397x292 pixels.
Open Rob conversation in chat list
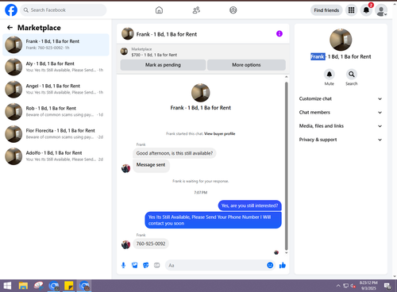[56, 112]
